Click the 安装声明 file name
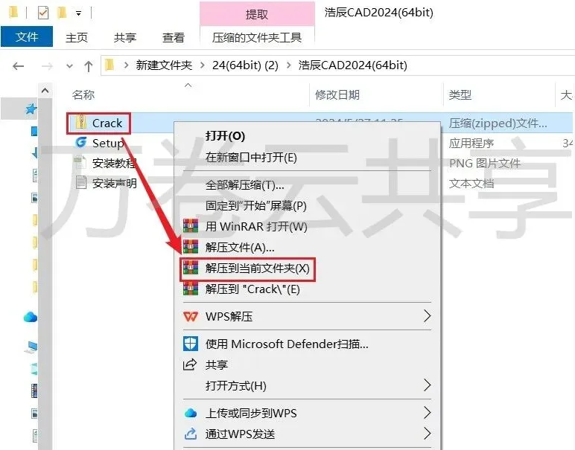The height and width of the screenshot is (450, 575). [x=115, y=183]
